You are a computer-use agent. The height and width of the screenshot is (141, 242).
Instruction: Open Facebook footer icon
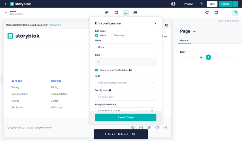[133, 127]
